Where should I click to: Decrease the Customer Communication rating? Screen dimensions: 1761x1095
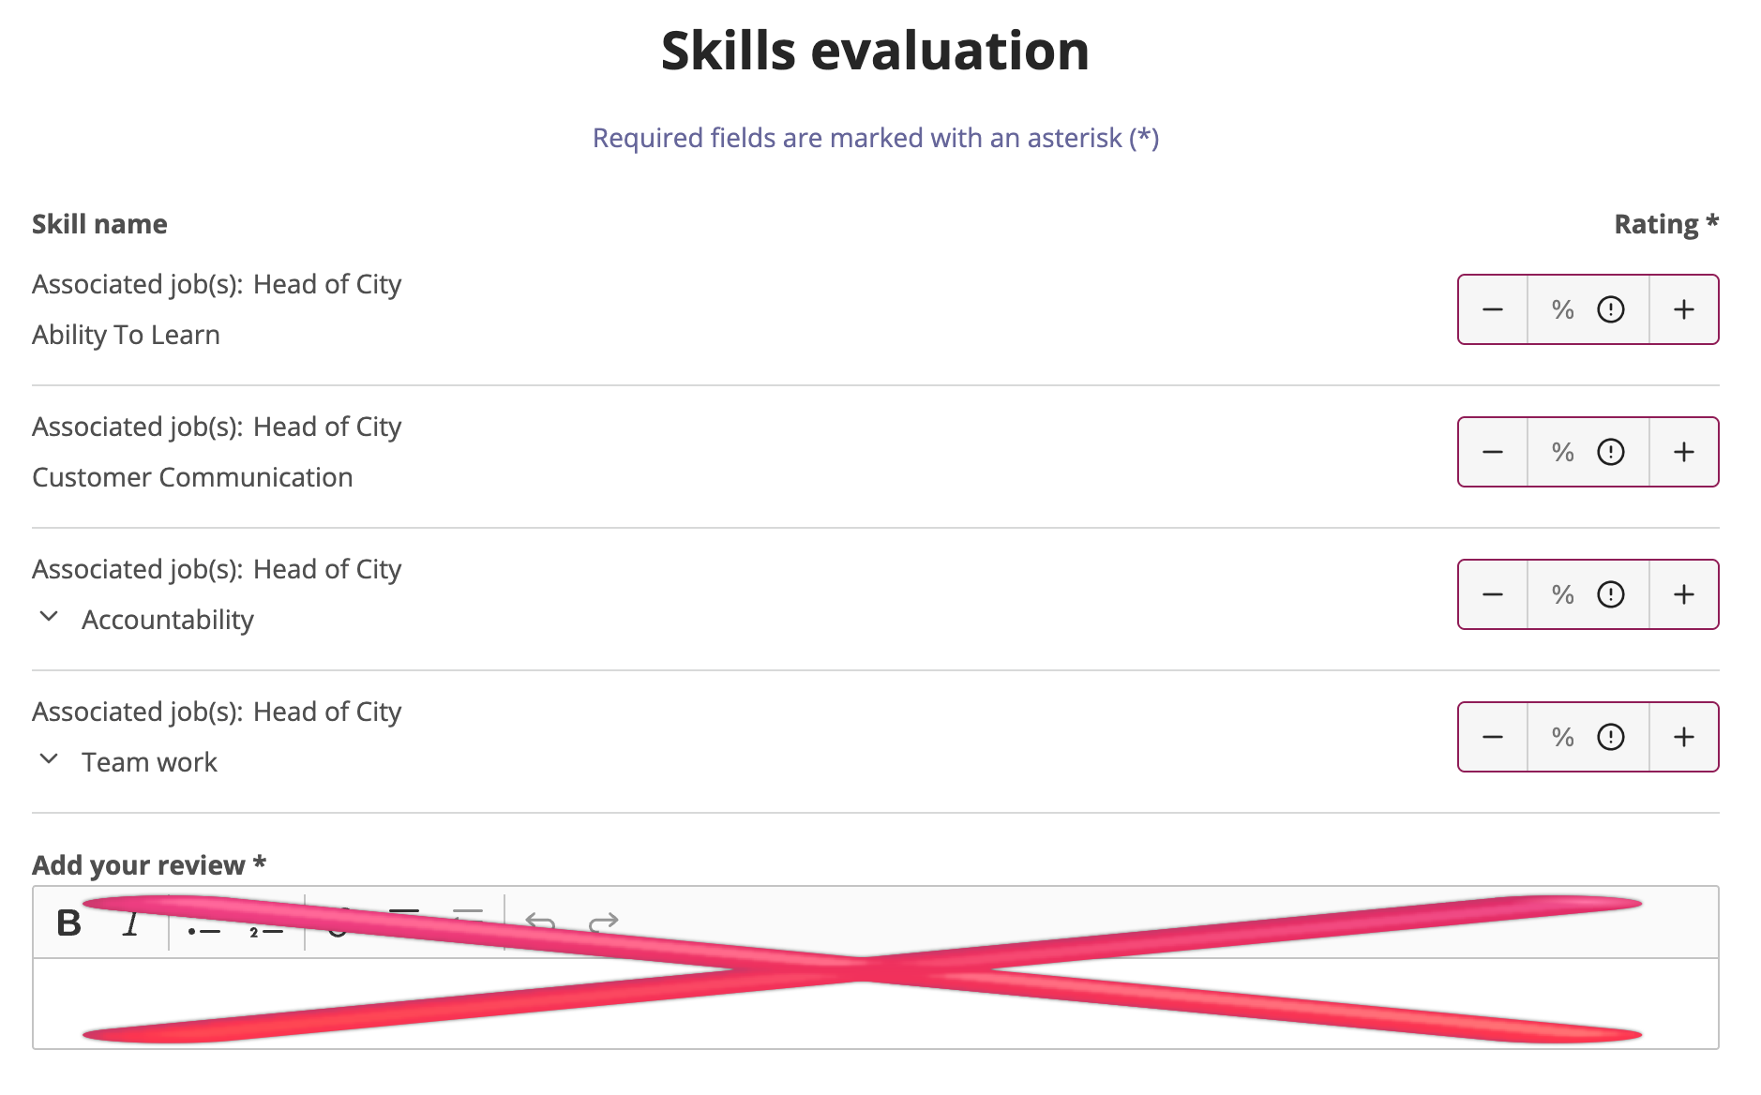coord(1493,452)
